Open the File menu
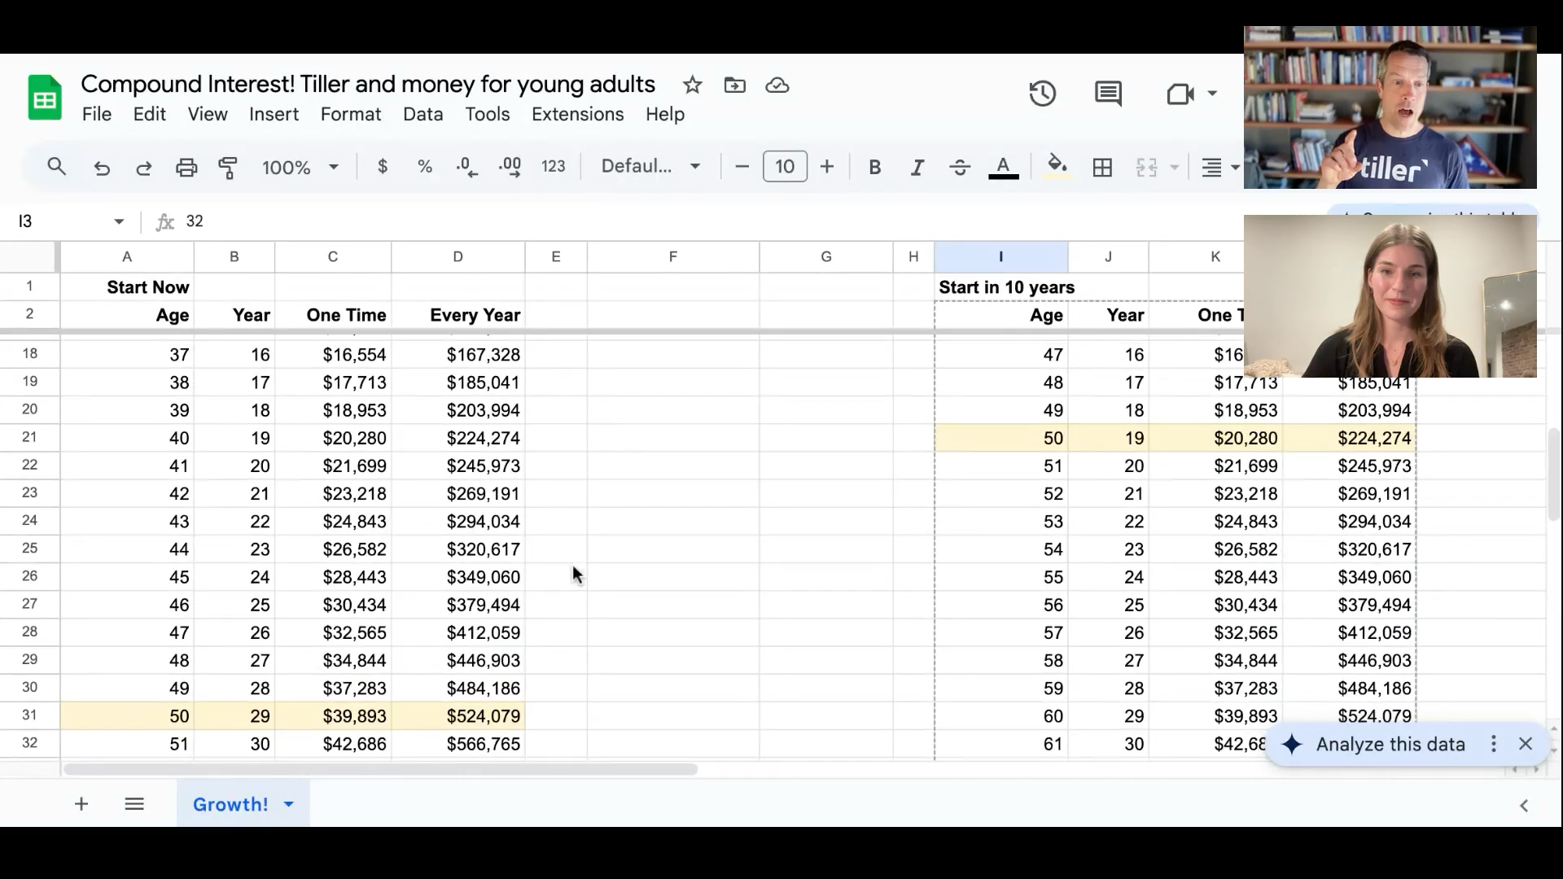This screenshot has width=1563, height=879. pos(97,115)
